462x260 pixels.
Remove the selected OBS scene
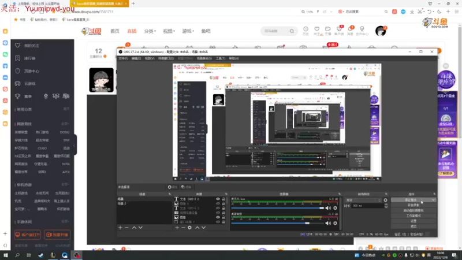click(x=126, y=228)
